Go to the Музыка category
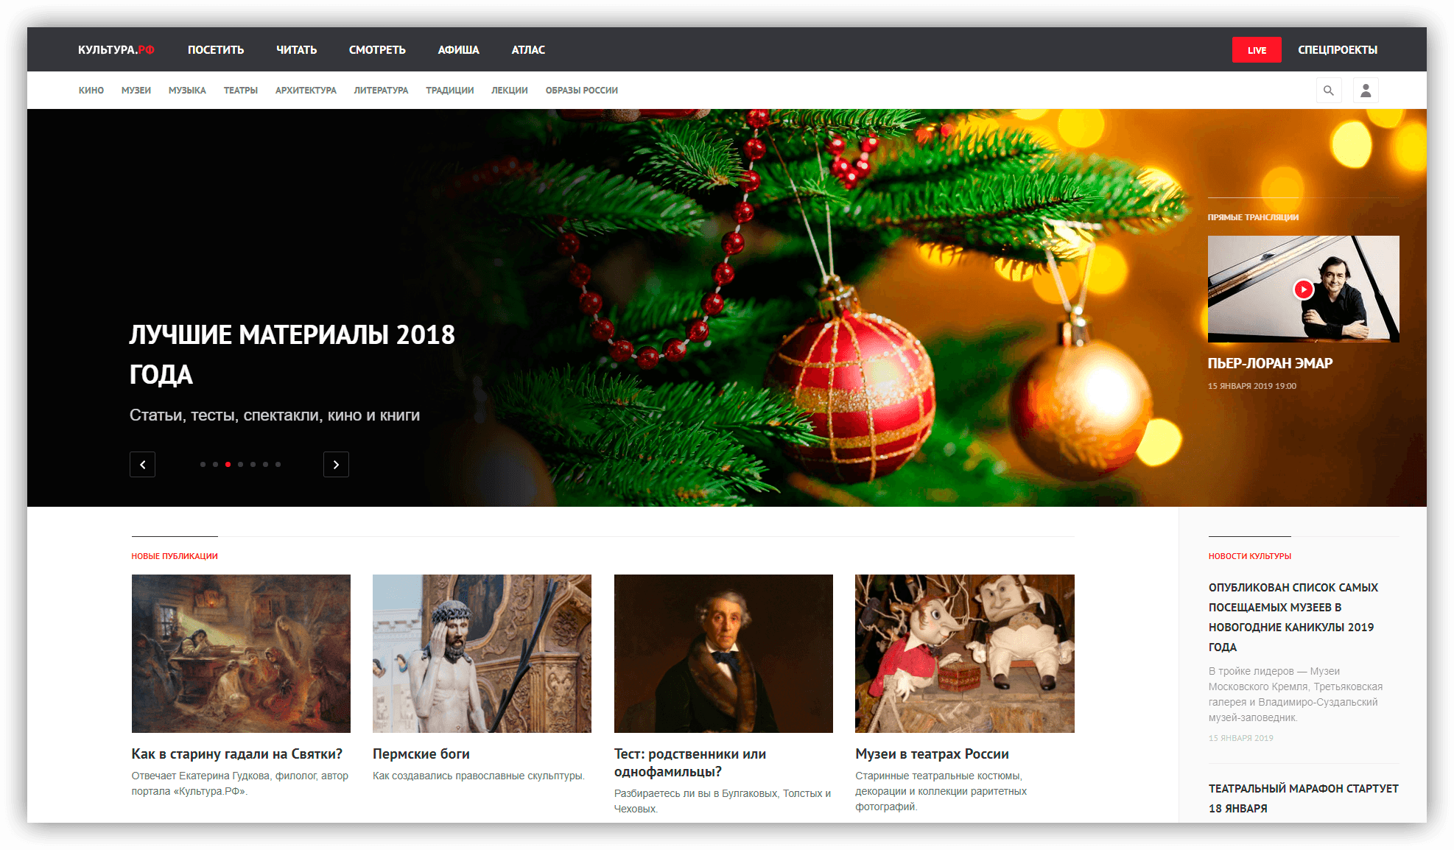The width and height of the screenshot is (1454, 850). pos(187,91)
